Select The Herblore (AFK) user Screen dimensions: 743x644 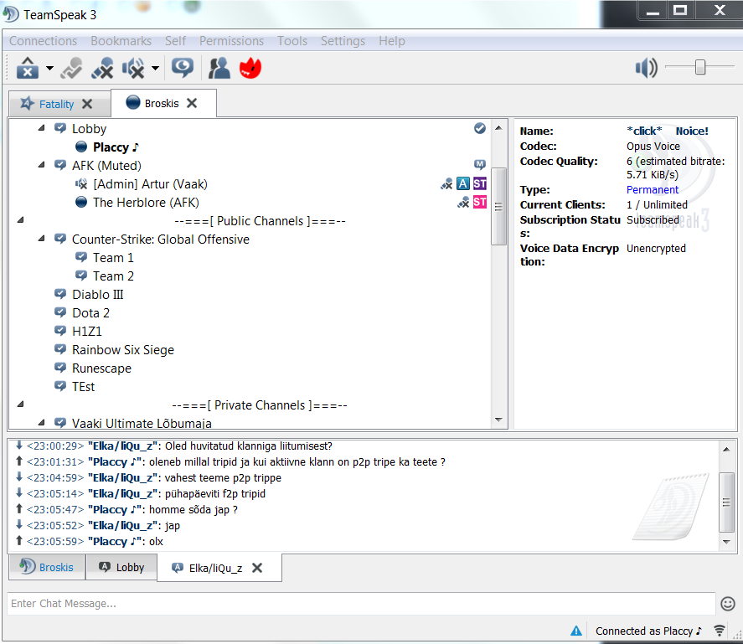[x=146, y=203]
